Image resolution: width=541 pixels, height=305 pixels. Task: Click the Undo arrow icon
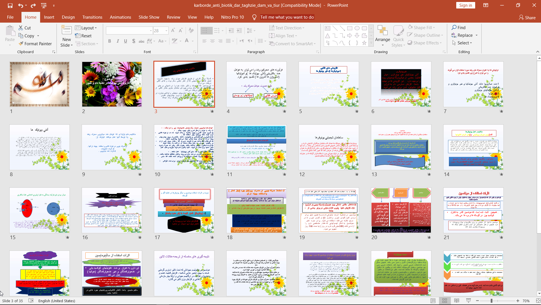tap(20, 5)
